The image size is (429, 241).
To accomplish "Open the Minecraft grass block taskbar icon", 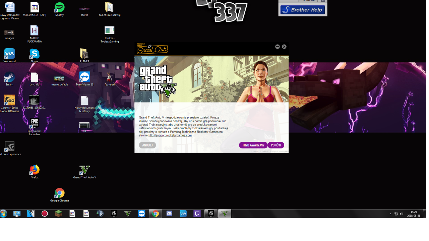I will pos(59,214).
